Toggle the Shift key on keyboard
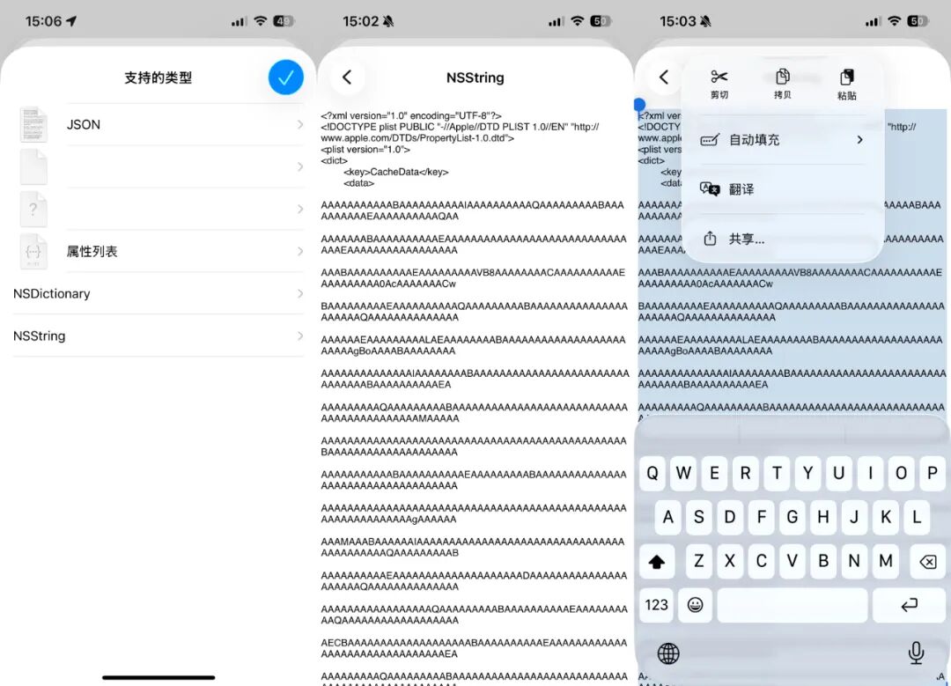Screen dimensions: 951x686 pos(657,561)
